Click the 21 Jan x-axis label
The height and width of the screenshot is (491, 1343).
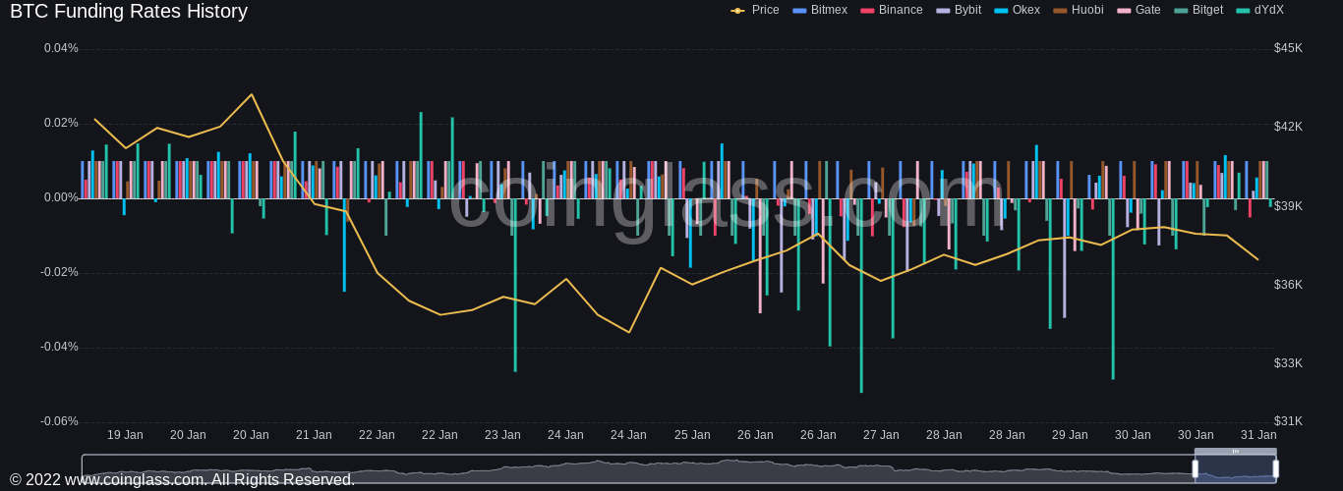click(x=314, y=435)
